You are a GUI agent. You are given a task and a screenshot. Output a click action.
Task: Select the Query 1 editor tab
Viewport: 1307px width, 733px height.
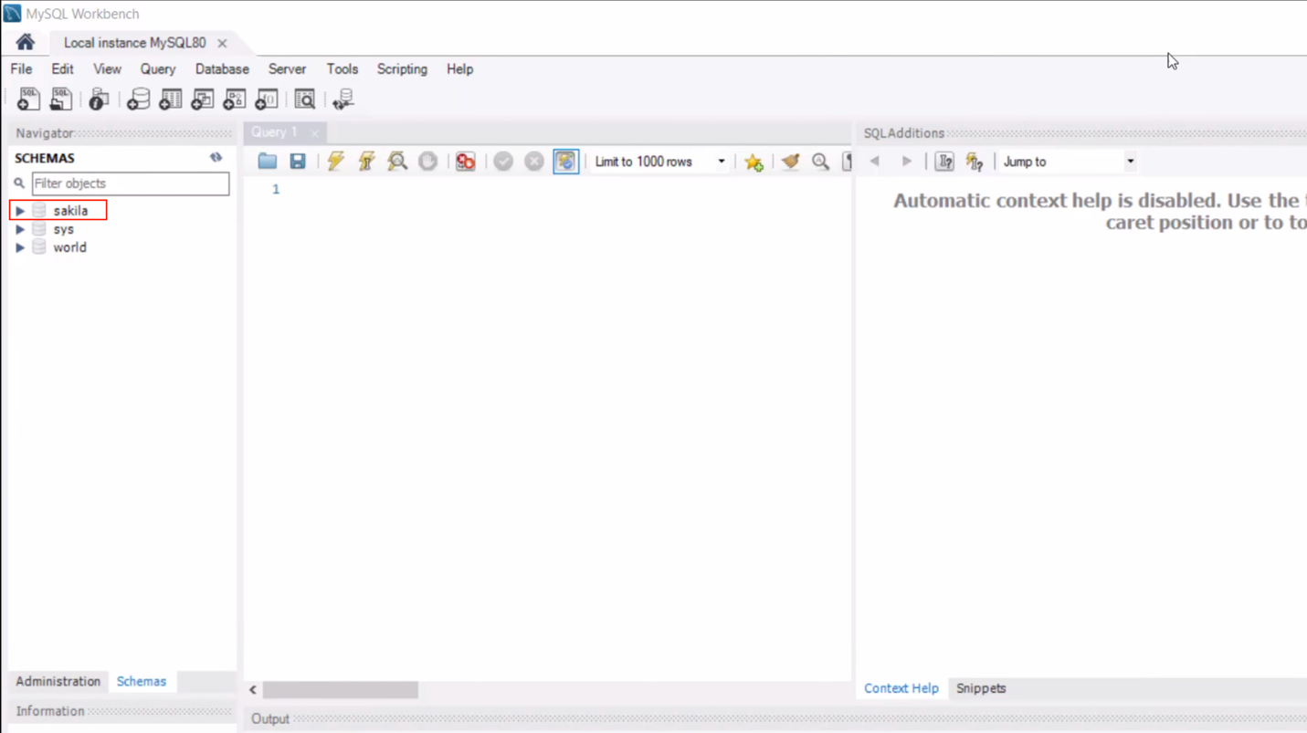point(274,132)
